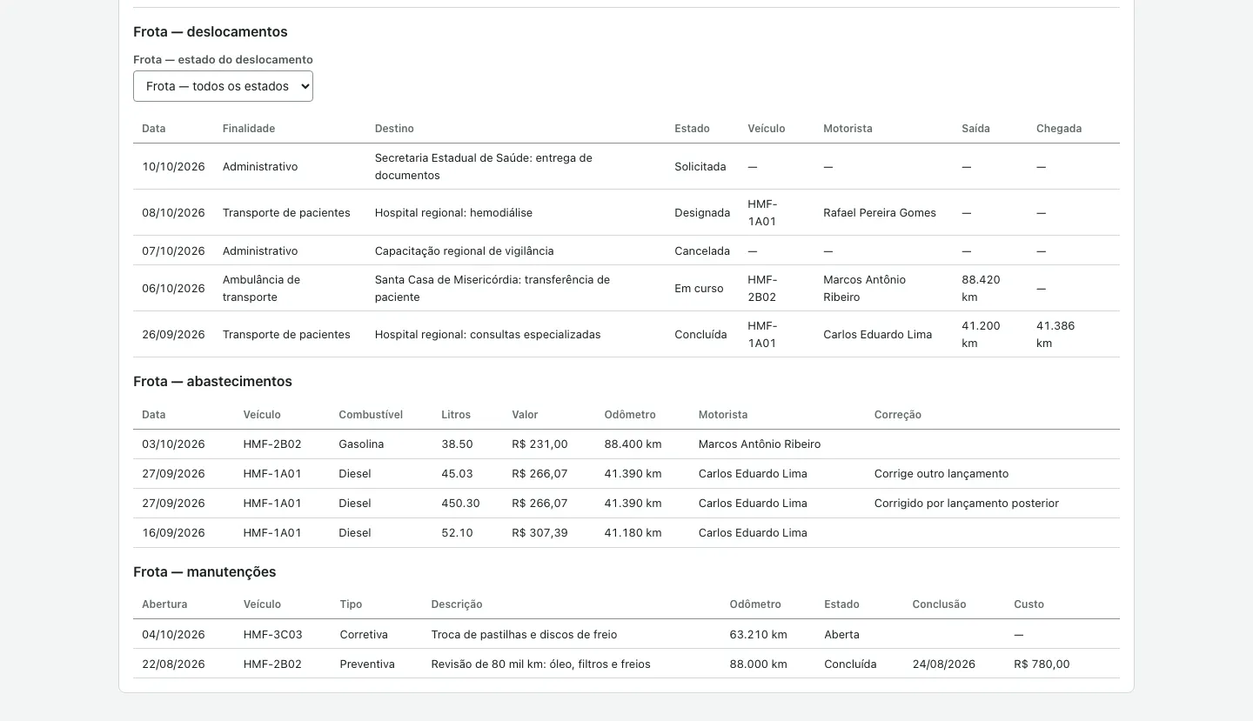Screen dimensions: 1253x721
Task: Click the arrival reading "41.386 km"
Action: (x=1055, y=335)
